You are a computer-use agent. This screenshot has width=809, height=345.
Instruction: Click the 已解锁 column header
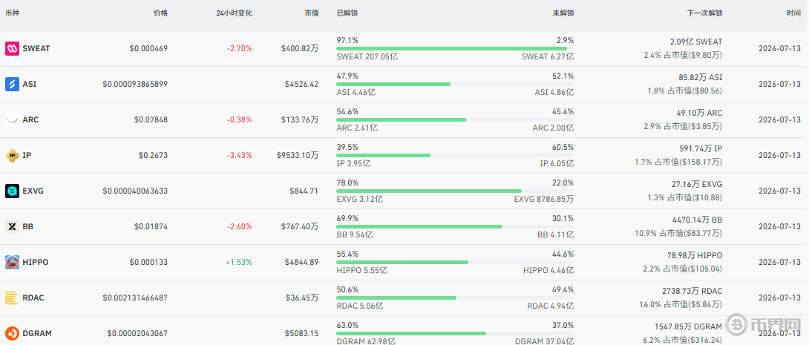click(347, 13)
